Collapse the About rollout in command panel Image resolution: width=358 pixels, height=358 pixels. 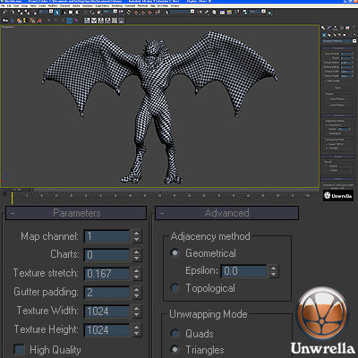(338, 179)
